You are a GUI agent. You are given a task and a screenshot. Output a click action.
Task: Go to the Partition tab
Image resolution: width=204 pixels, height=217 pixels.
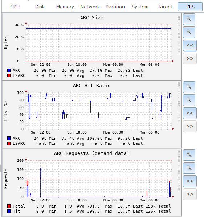[115, 7]
